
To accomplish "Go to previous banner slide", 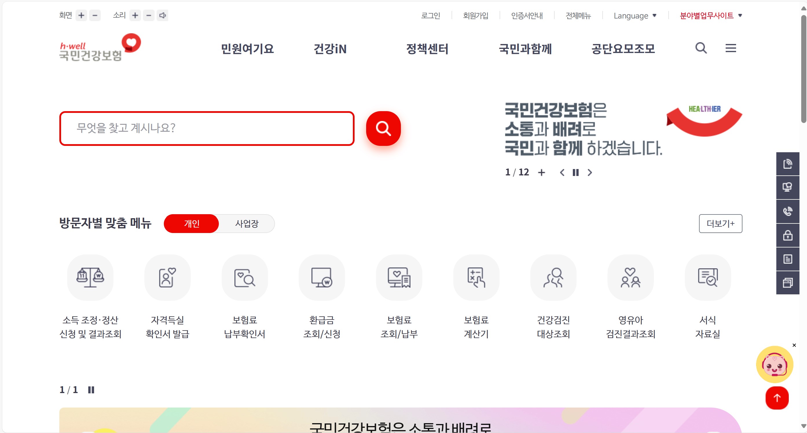I will tap(562, 172).
